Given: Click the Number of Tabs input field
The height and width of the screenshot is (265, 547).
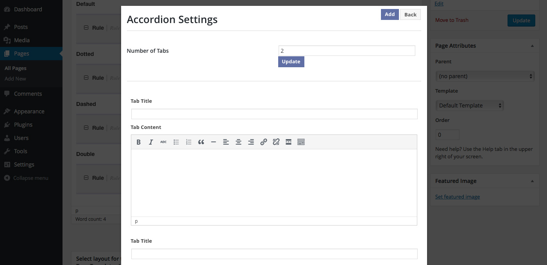Looking at the screenshot, I should (x=347, y=51).
